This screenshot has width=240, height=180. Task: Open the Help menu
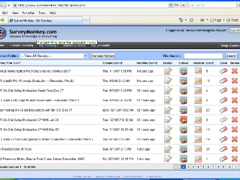(x=53, y=13)
